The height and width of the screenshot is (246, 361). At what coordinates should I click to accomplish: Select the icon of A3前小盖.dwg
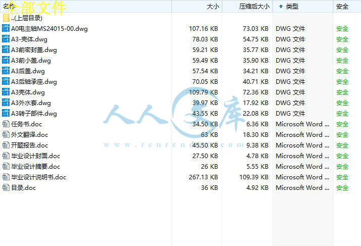pos(6,60)
